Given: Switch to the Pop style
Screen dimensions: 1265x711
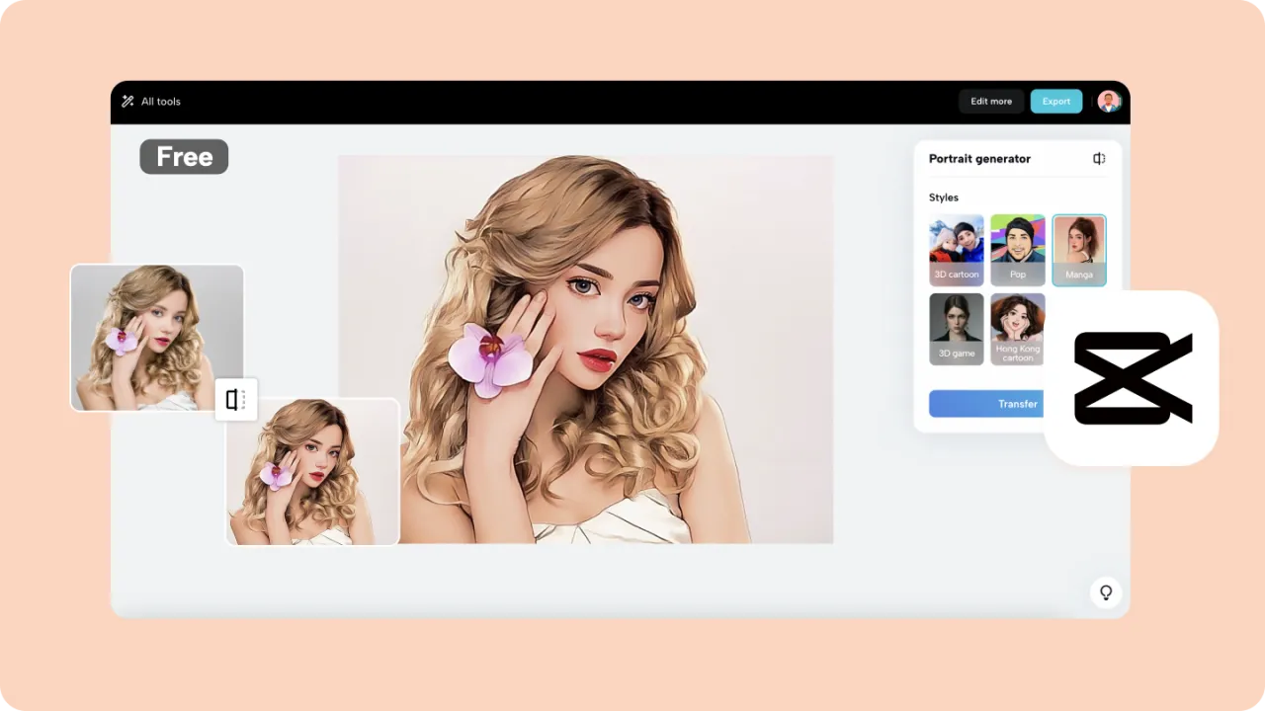Looking at the screenshot, I should 1017,249.
